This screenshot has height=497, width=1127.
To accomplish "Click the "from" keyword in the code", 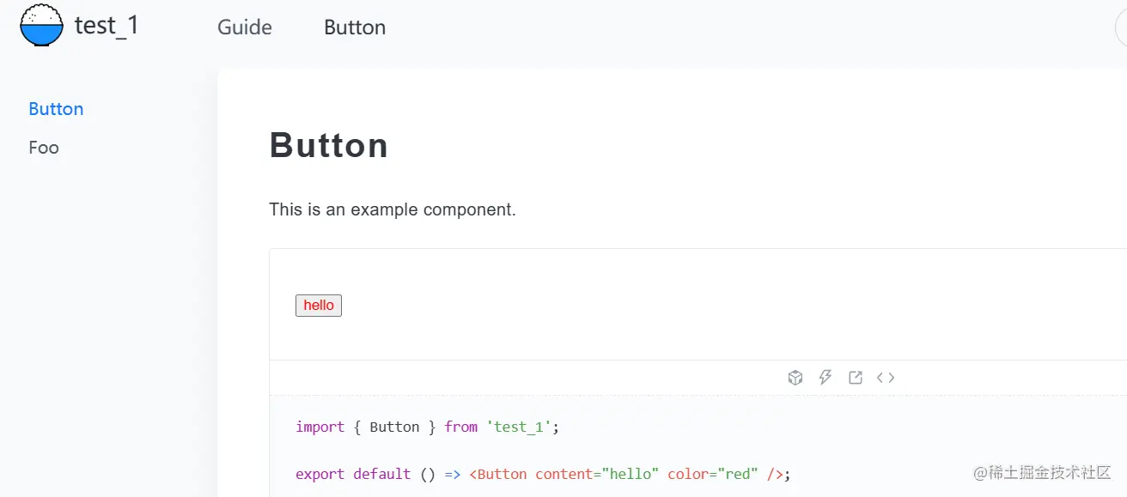I will (x=460, y=427).
